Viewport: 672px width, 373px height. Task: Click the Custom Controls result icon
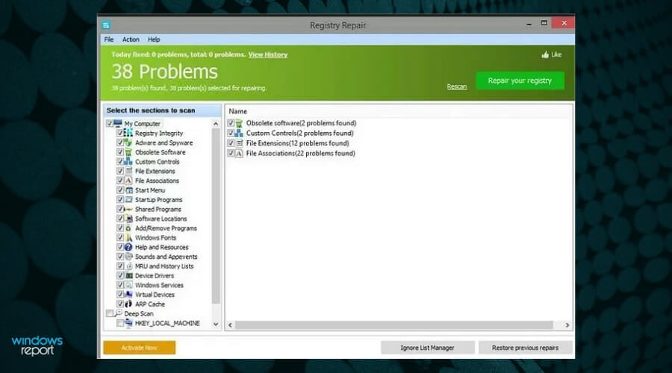click(239, 134)
